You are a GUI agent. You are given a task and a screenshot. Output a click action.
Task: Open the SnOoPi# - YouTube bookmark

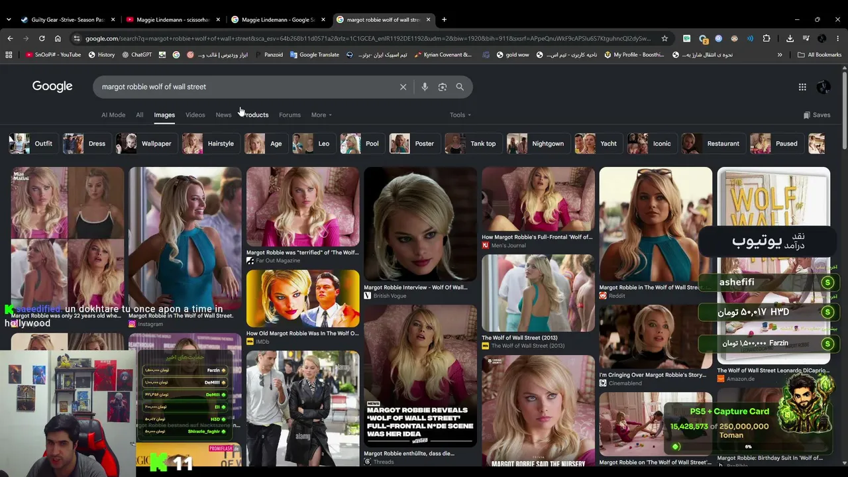coord(53,55)
